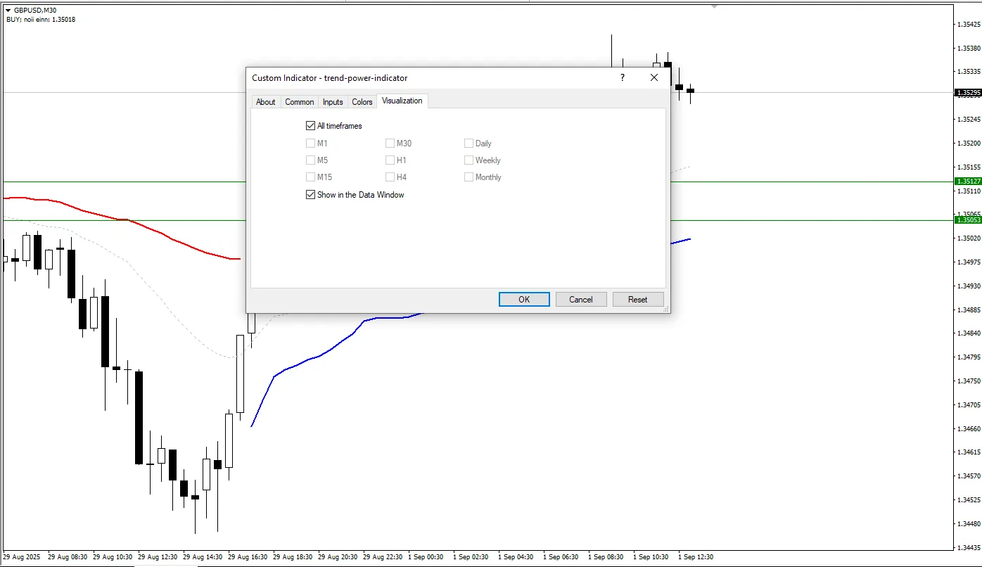This screenshot has width=982, height=567.
Task: Click the Cancel button
Action: click(x=580, y=300)
